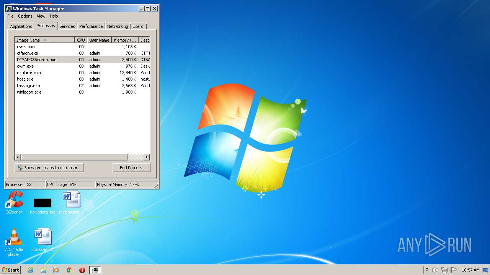
Task: Select the DTSAPO3Service.exe process
Action: coord(82,60)
